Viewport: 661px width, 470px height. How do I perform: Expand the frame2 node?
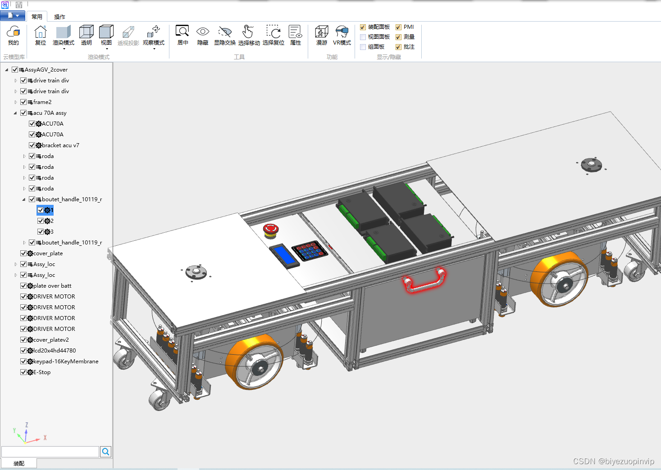(15, 102)
